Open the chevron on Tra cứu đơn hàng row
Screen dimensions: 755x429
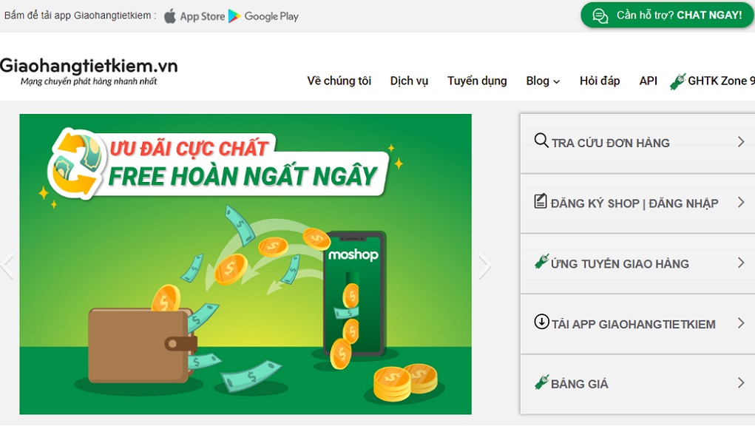coord(741,141)
